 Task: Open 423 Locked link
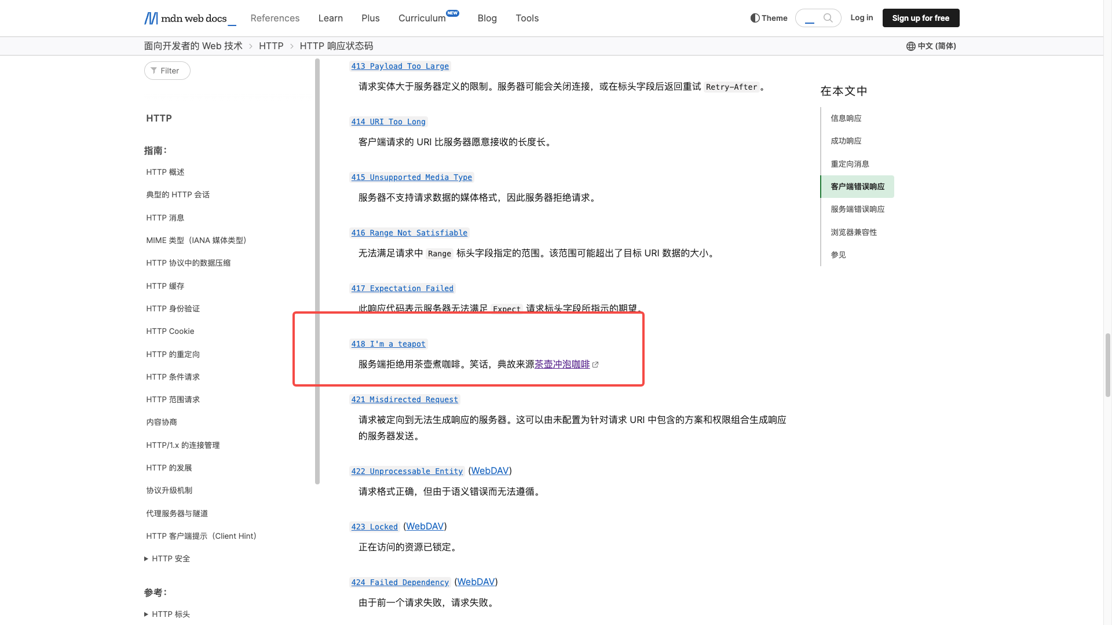coord(375,527)
